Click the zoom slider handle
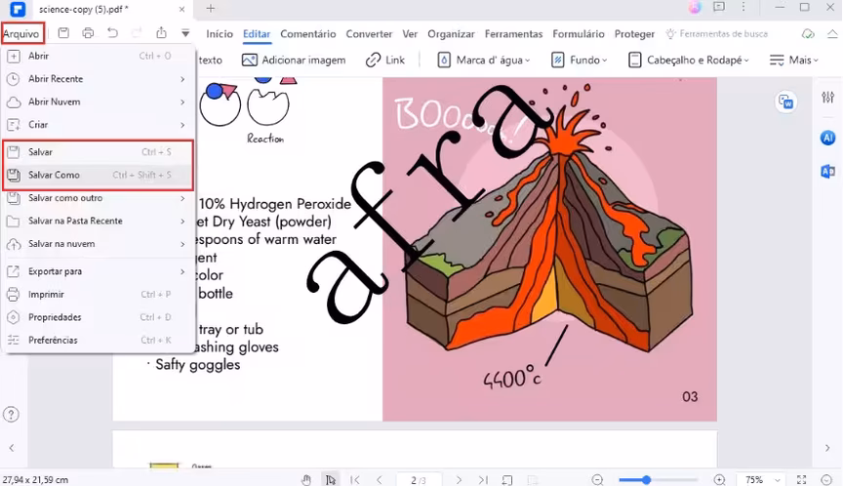Screen dimensions: 843x486 click(646, 479)
